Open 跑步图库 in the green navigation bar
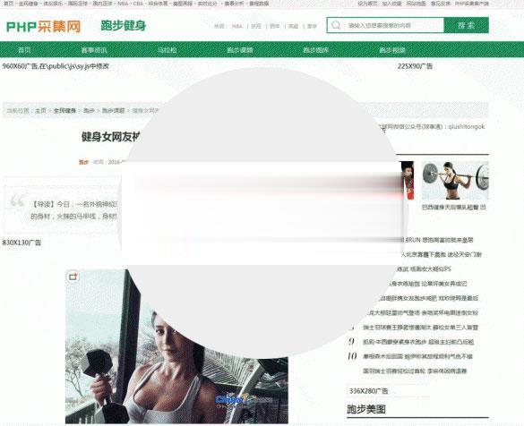 point(316,50)
